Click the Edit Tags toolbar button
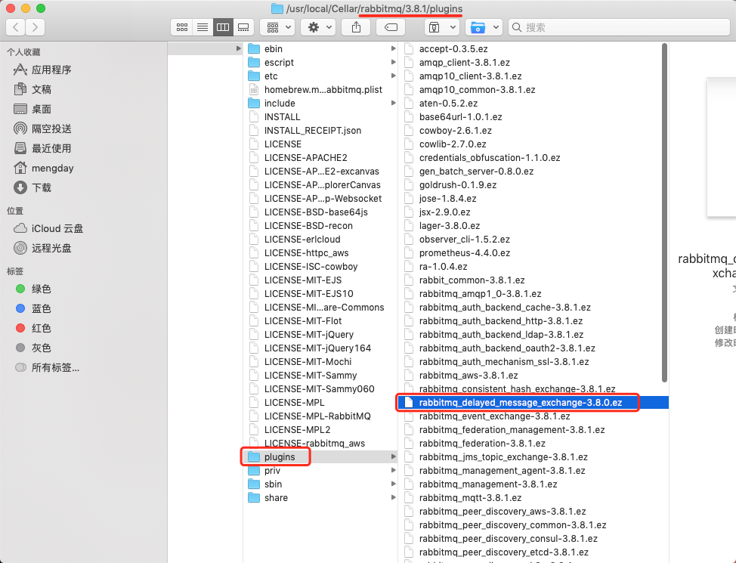 [x=391, y=27]
